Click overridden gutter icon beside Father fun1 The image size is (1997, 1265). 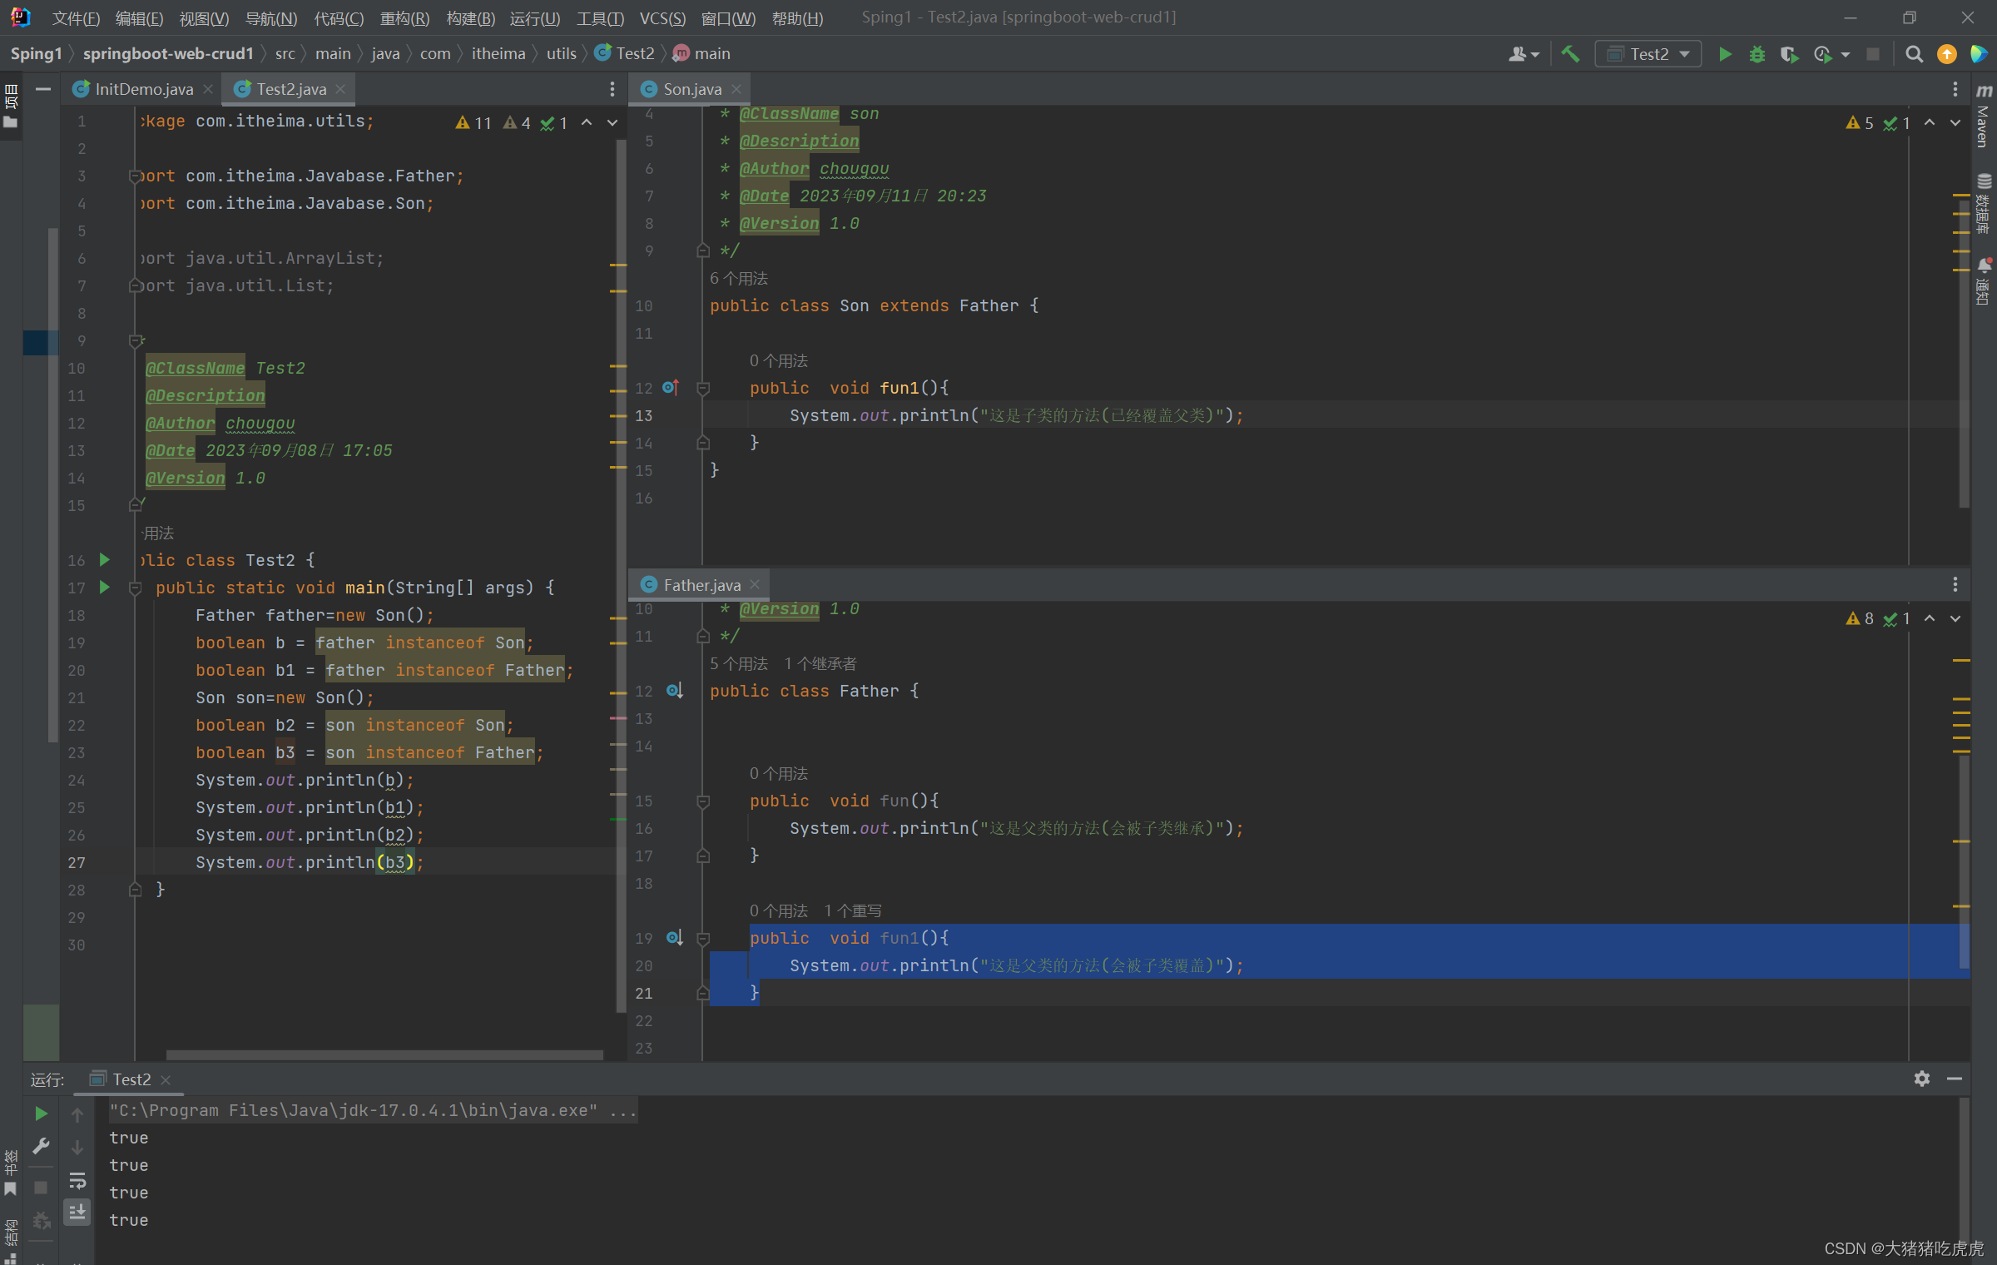(675, 938)
